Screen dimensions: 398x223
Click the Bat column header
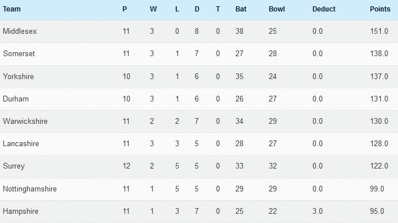coord(241,9)
